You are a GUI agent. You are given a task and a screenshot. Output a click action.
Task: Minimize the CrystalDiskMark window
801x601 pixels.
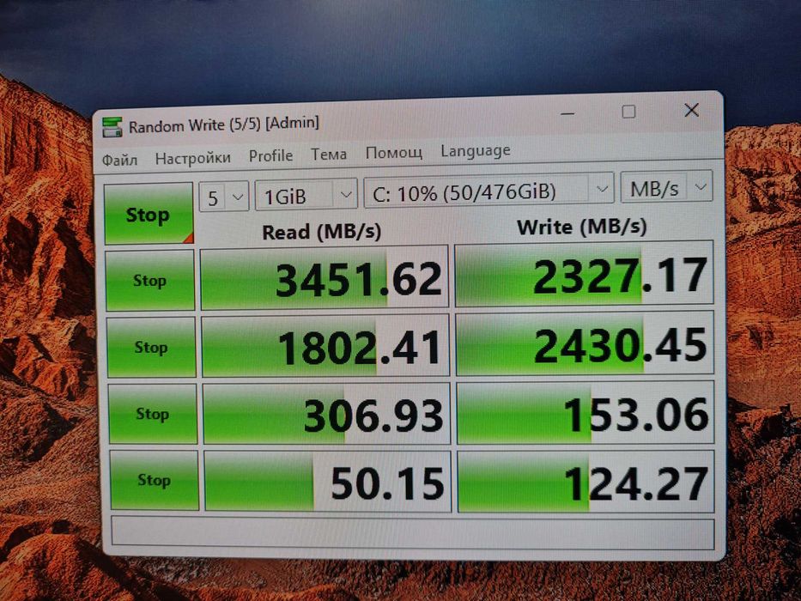click(x=567, y=113)
